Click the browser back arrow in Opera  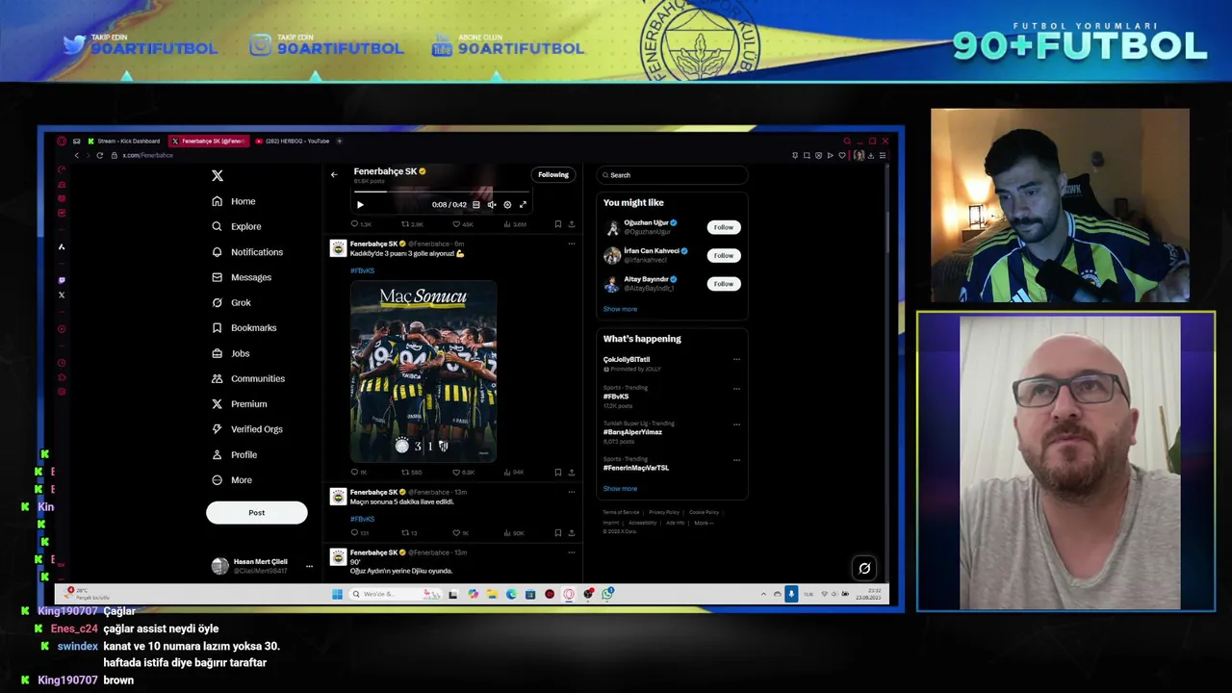pos(77,155)
